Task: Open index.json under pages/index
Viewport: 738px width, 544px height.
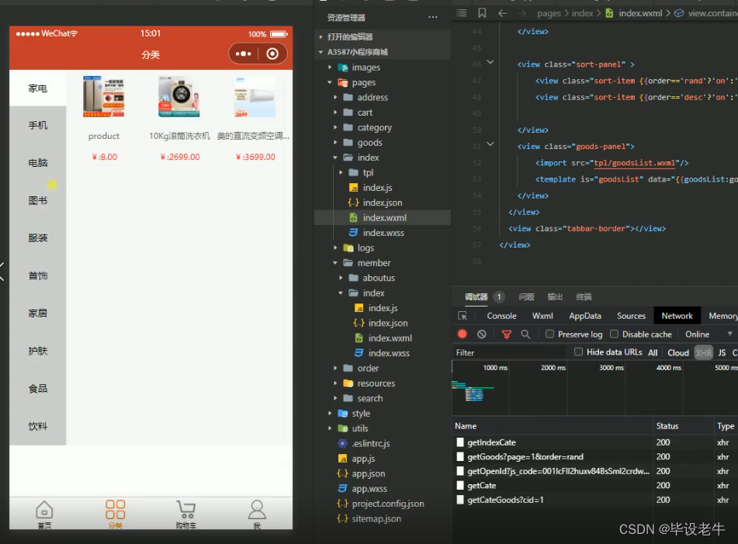Action: [x=382, y=203]
